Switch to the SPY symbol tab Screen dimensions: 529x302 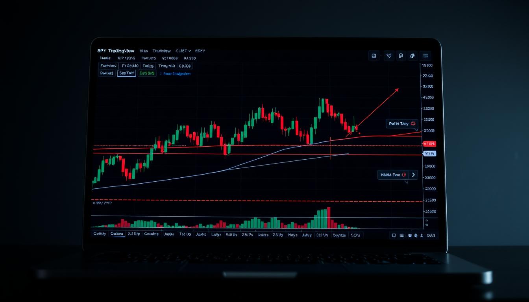tap(200, 51)
